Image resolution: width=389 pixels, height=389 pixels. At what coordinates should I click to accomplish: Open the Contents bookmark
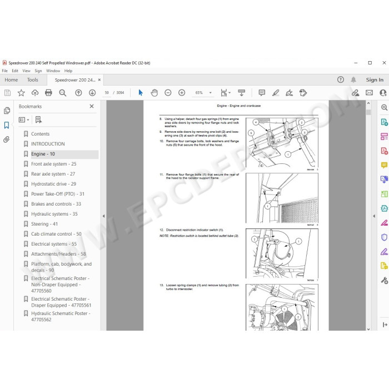coord(40,134)
